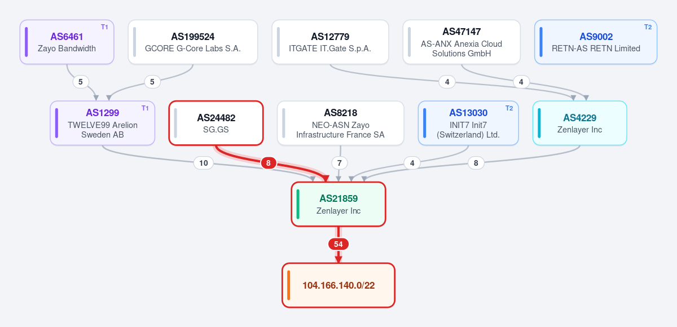Click the T1 tier badge on AS6461
Screen dimensions: 677x327
pyautogui.click(x=104, y=27)
